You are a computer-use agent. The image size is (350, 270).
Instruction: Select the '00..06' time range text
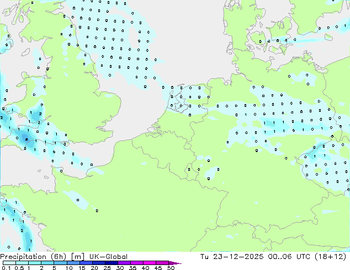[280, 257]
